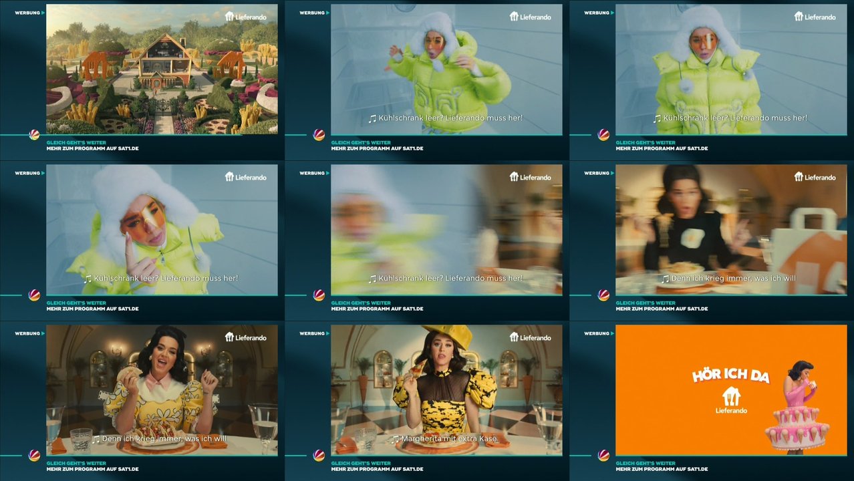Image resolution: width=854 pixels, height=481 pixels.
Task: Click the 'Denn ich krieg immer' subtitle in the taco frame
Action: tap(160, 439)
